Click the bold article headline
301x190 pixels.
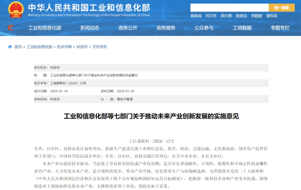coord(151,116)
